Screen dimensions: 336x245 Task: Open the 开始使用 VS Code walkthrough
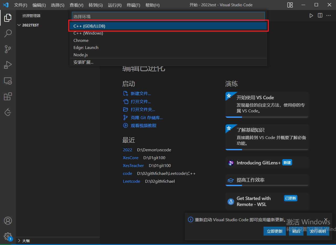pyautogui.click(x=267, y=105)
